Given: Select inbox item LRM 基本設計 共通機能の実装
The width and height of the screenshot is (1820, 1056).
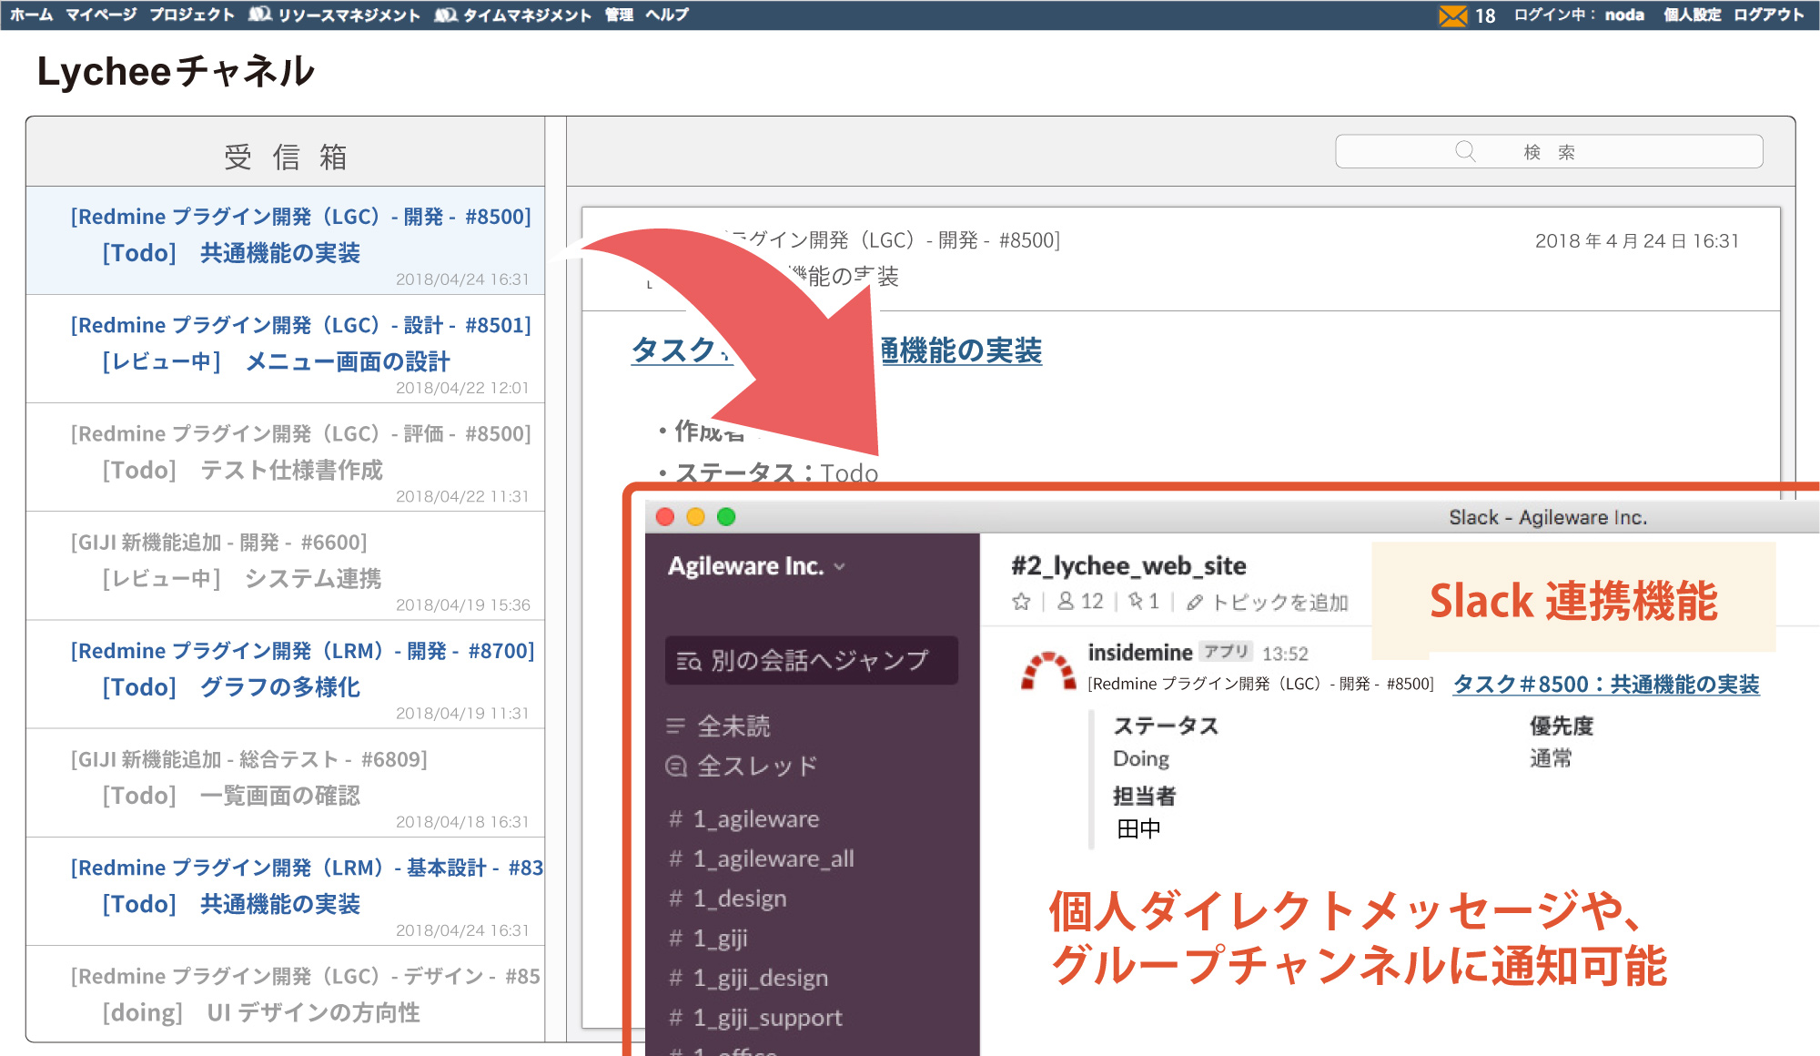Looking at the screenshot, I should click(286, 891).
